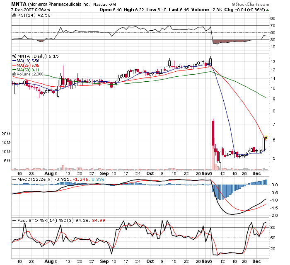
Task: Click the 0.0 label on the MACD axis
Action: [x=274, y=185]
